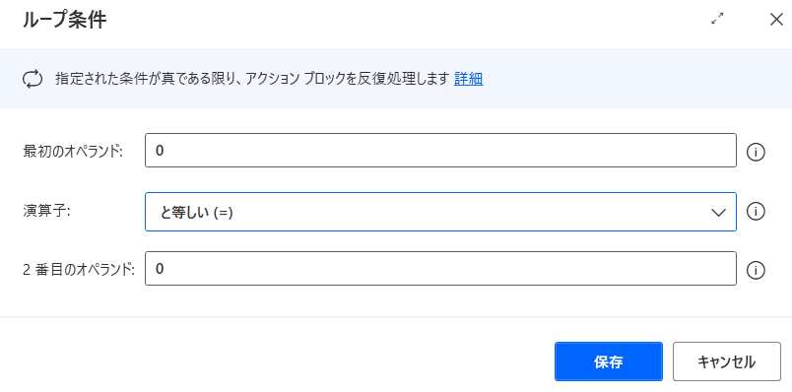Expand the chevron arrow of the 演算子 combo box
792x392 pixels.
point(718,213)
